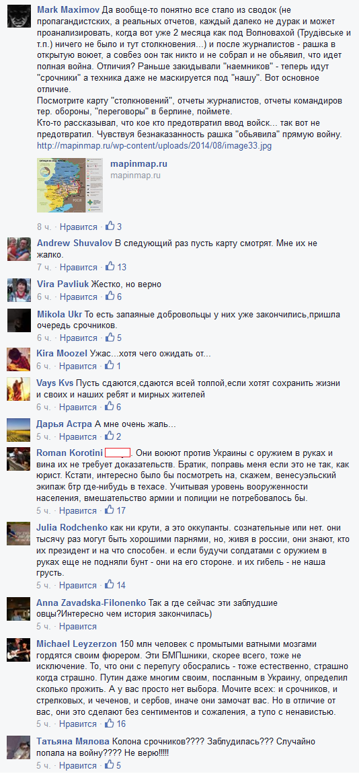Click the thumbs-up icon on Vays Kvs comment

coord(110,408)
